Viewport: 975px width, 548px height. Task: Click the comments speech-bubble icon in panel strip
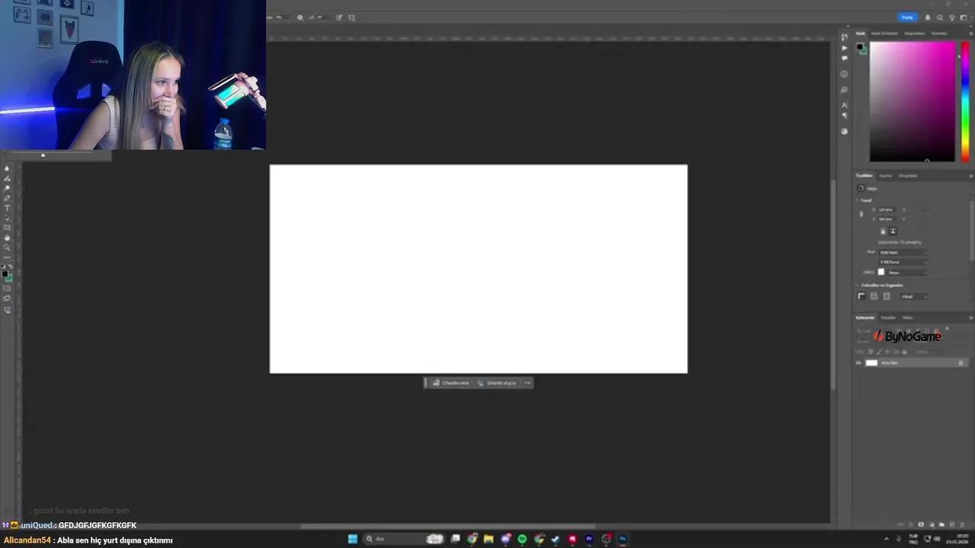point(844,59)
